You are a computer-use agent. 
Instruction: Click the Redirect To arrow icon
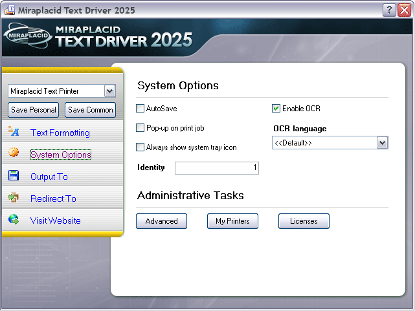coord(14,197)
